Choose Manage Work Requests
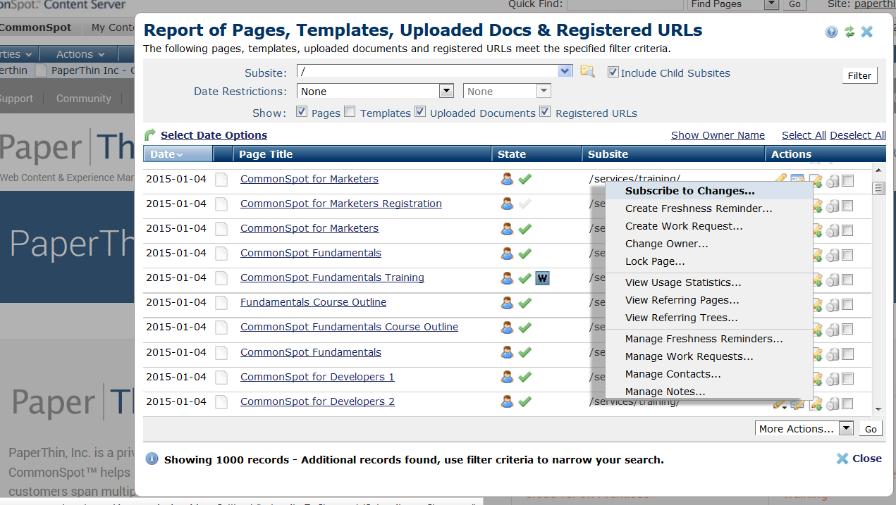The height and width of the screenshot is (505, 896). (x=708, y=356)
